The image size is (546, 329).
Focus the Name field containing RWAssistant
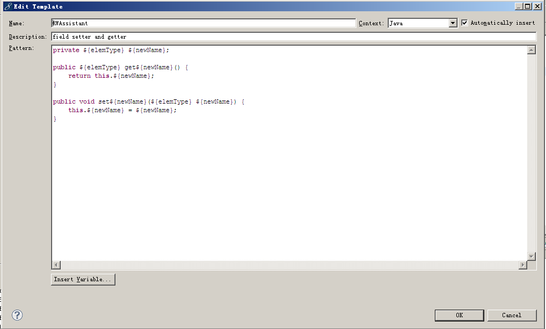point(203,23)
